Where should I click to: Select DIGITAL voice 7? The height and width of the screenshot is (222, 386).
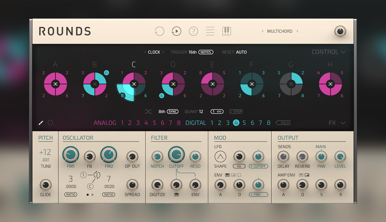(261, 122)
